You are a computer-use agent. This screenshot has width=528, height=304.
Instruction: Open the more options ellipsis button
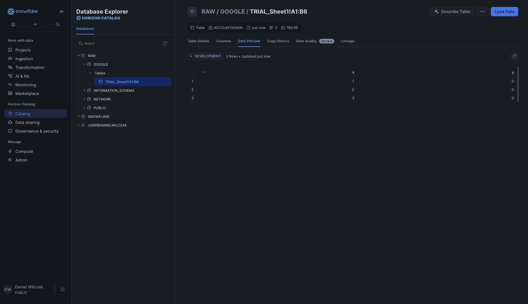pos(482,12)
